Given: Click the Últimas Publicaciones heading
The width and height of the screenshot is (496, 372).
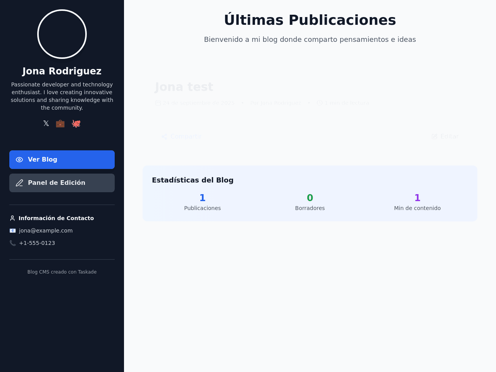Looking at the screenshot, I should pos(310,20).
